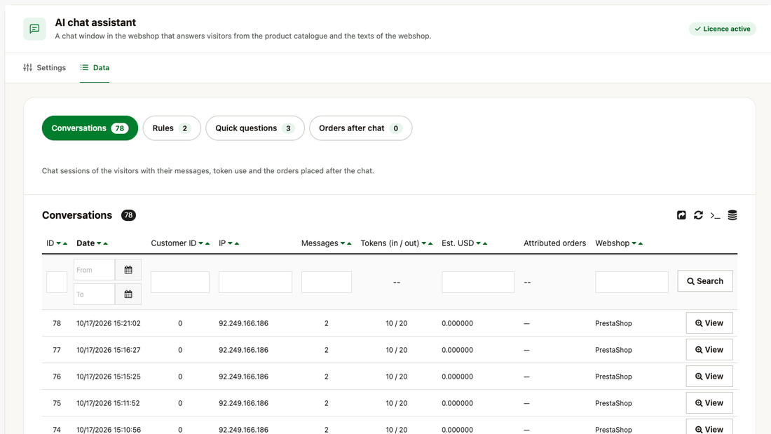Refresh the conversations list

(698, 215)
